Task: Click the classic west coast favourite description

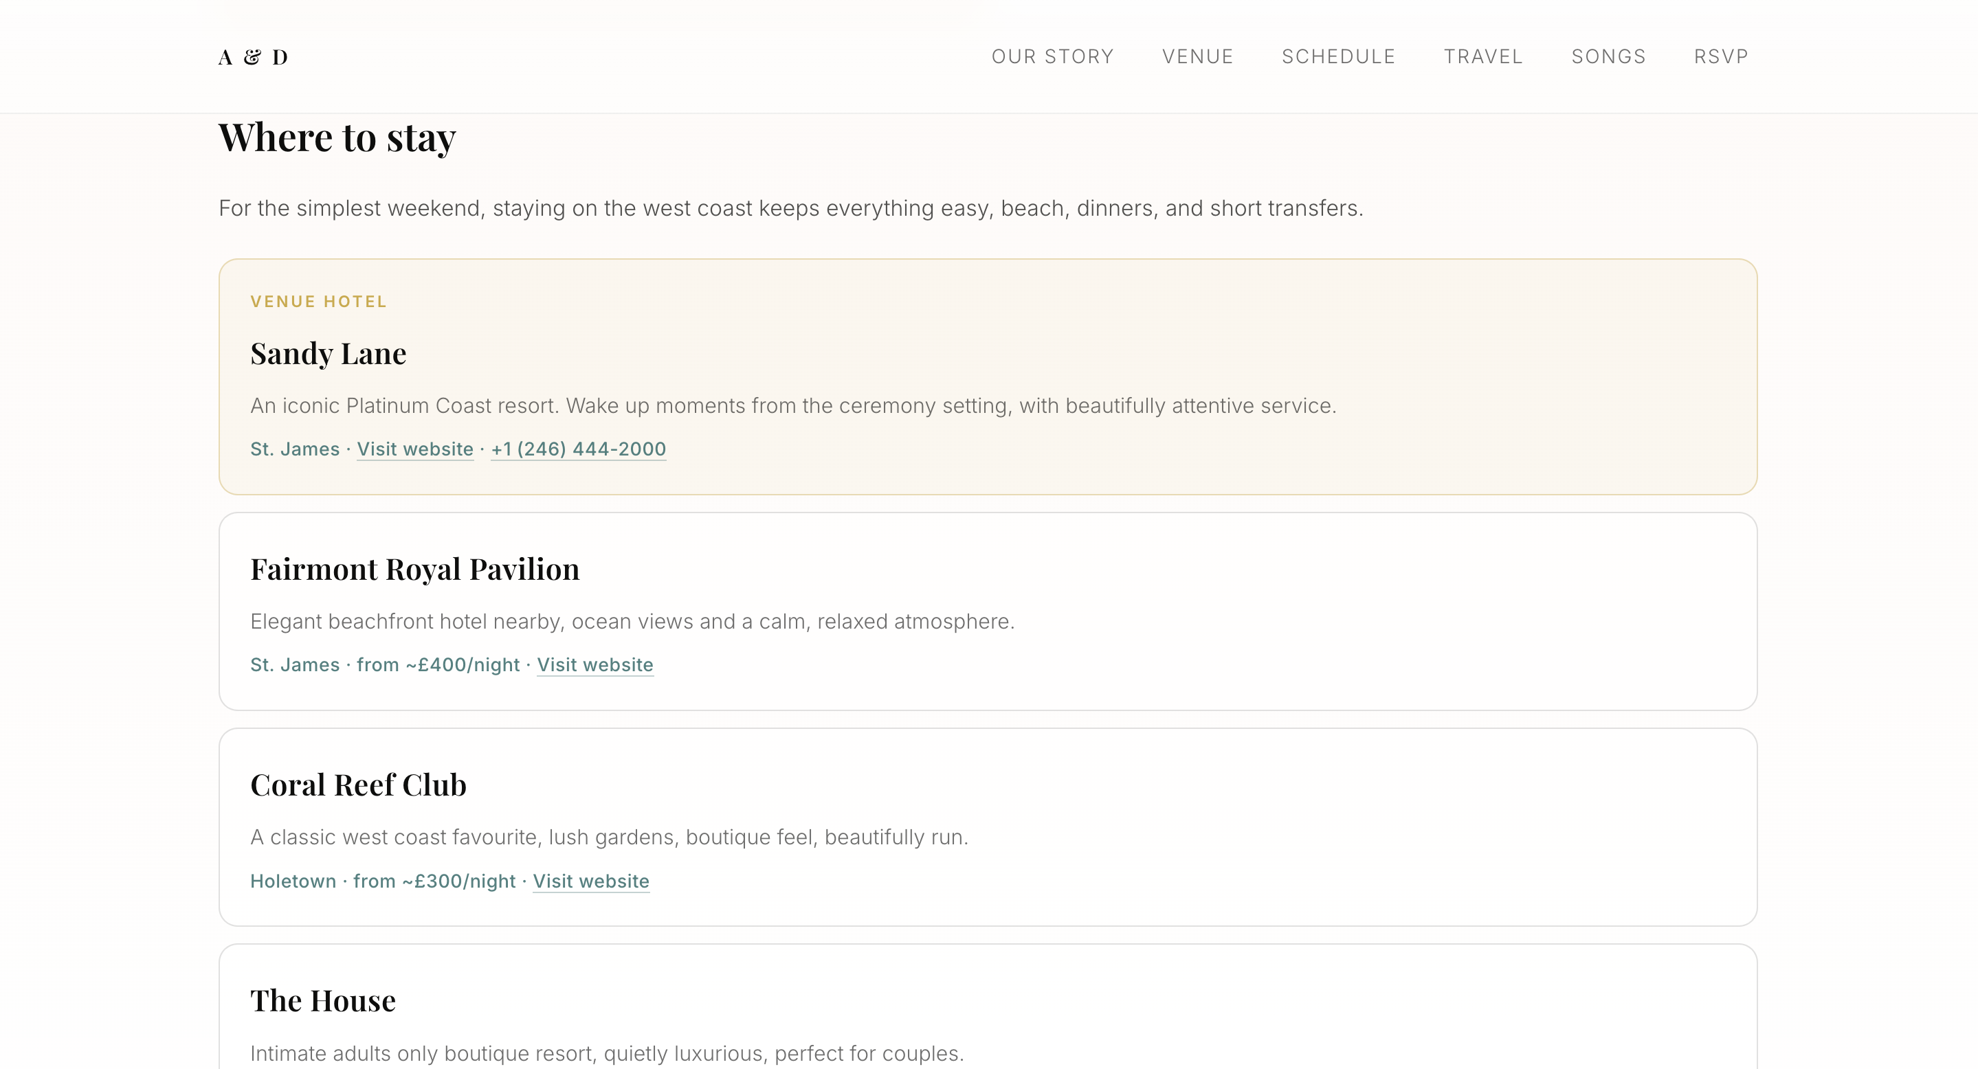Action: pyautogui.click(x=610, y=837)
